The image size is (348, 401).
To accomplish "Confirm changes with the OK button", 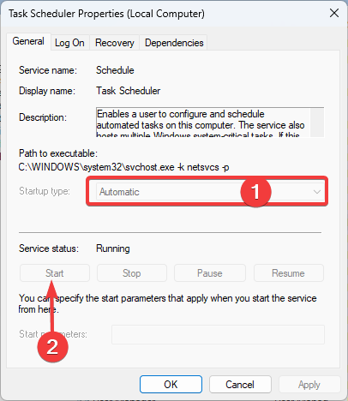I will click(x=171, y=385).
